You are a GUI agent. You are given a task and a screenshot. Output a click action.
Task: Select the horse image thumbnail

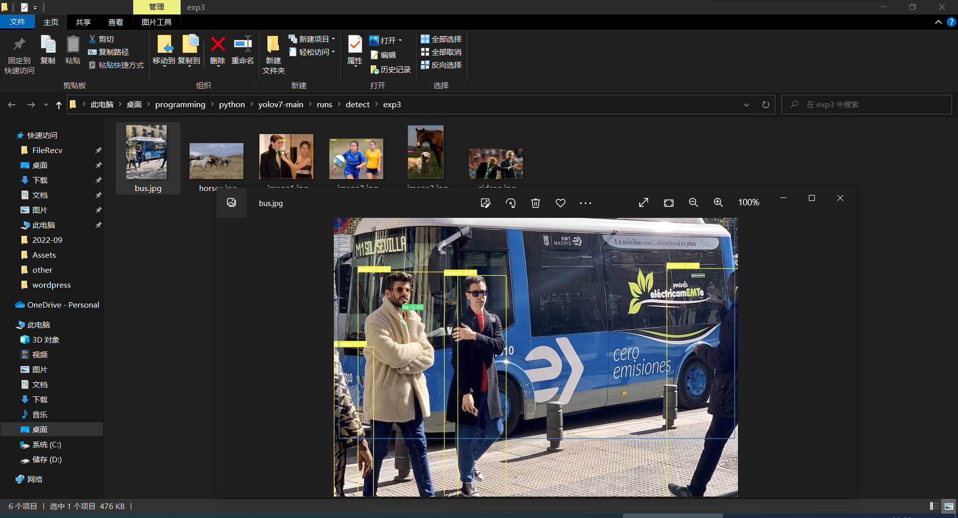pyautogui.click(x=217, y=161)
